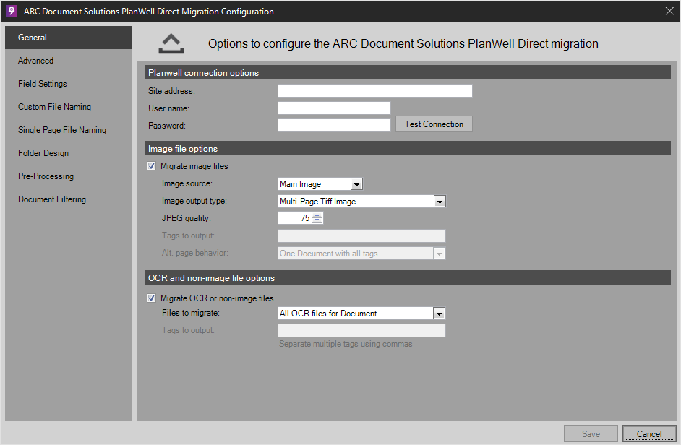Click the Image file options header
The width and height of the screenshot is (681, 445).
[408, 149]
